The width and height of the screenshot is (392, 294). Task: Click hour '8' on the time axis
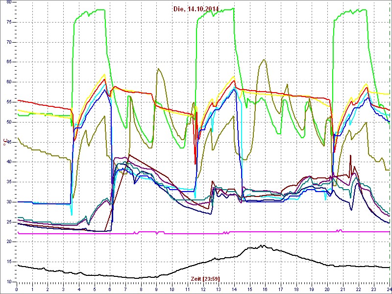click(141, 290)
